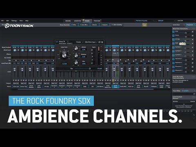Click the Racktom 2 bleed instrument icon
Image resolution: width=196 pixels, height=147 pixels.
173,63
